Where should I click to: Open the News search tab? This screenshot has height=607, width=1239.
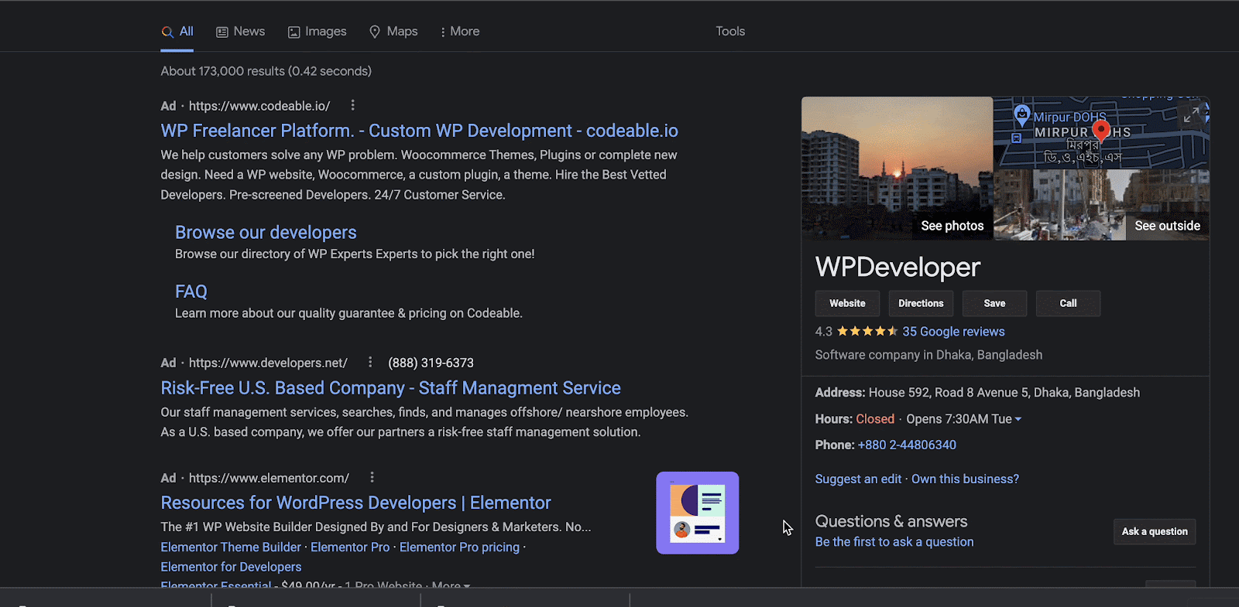pyautogui.click(x=240, y=32)
